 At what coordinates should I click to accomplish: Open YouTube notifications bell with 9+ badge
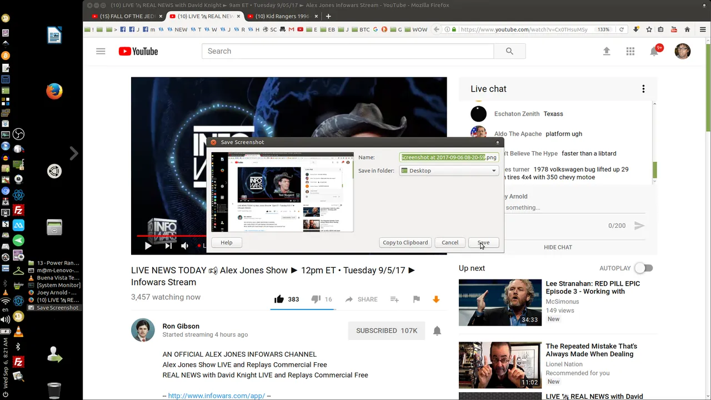[655, 51]
